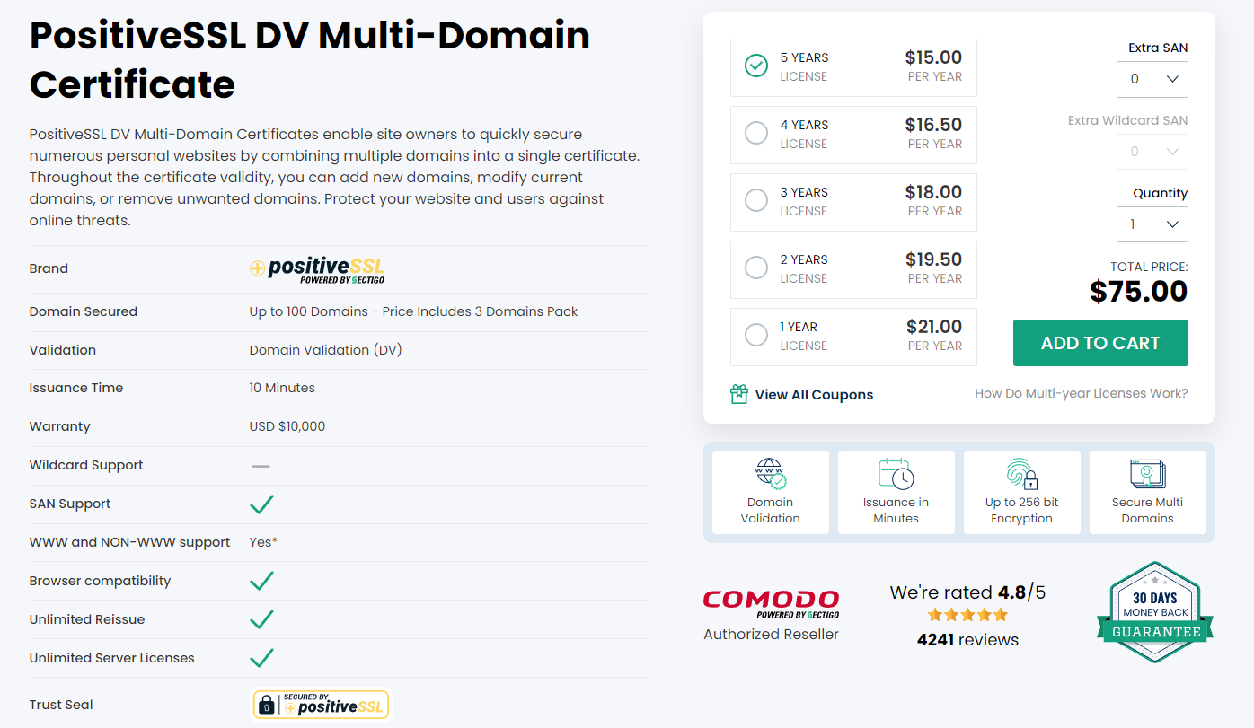Click the Issuance in Minutes calendar icon
This screenshot has height=728, width=1254.
point(896,474)
